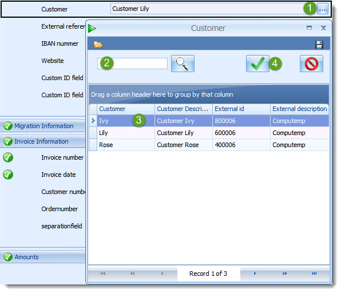Click the Customer Rose description cell
The height and width of the screenshot is (293, 341).
tap(184, 145)
